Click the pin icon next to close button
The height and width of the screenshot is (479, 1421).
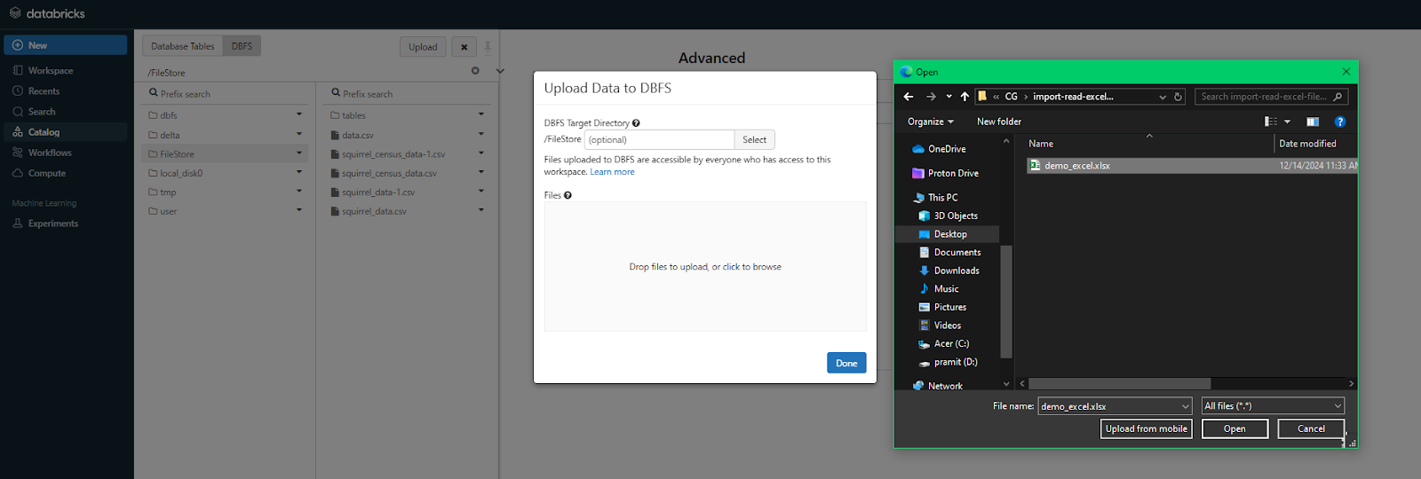pos(488,46)
